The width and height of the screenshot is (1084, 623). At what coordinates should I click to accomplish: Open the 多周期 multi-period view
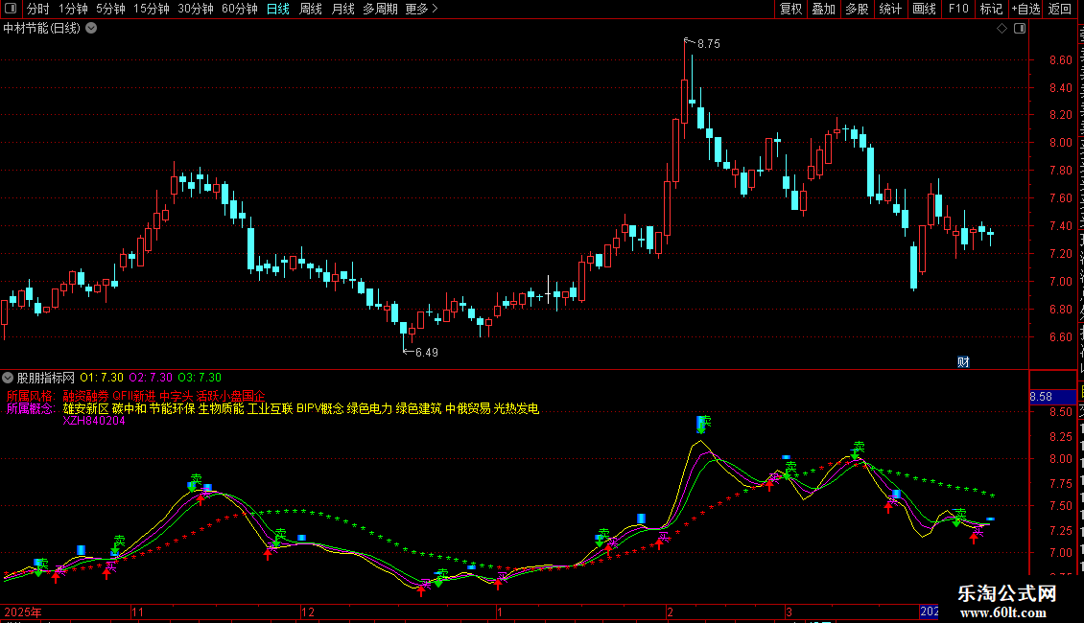tap(380, 9)
